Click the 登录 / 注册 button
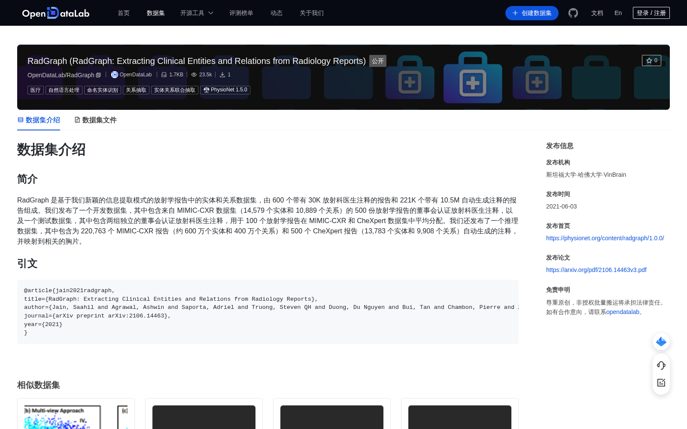 (651, 13)
